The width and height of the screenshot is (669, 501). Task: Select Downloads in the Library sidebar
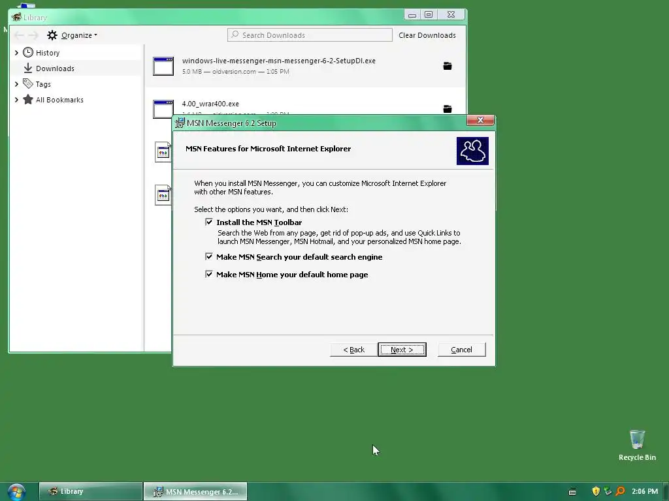[x=55, y=68]
